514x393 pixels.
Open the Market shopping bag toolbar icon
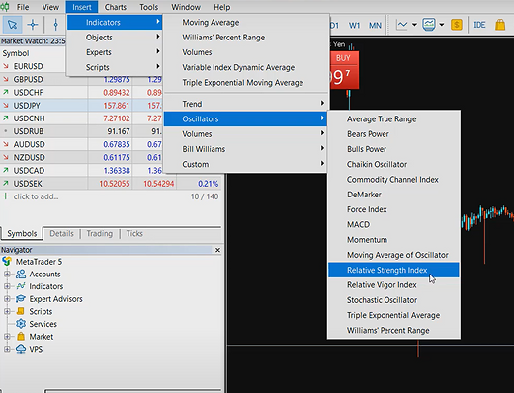[500, 25]
